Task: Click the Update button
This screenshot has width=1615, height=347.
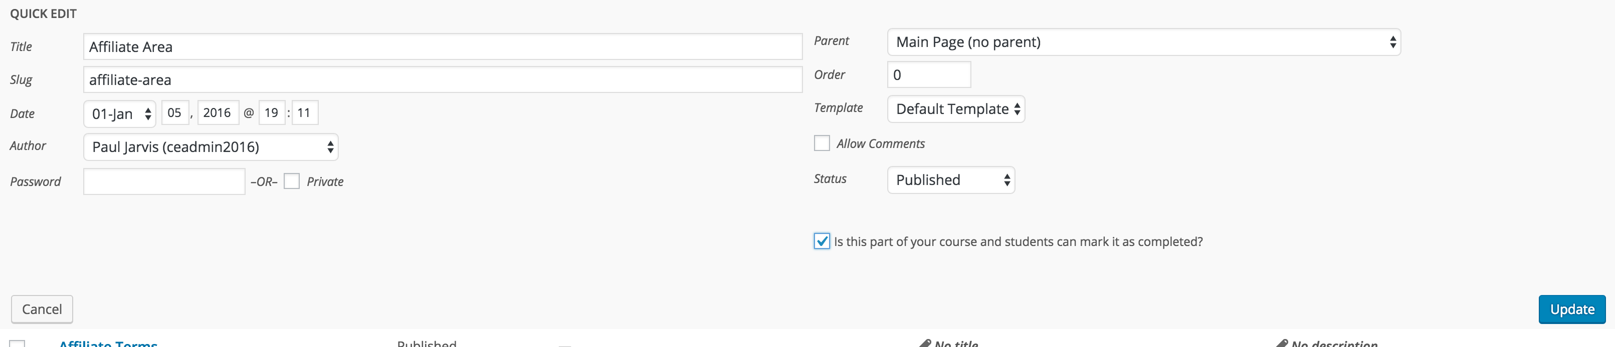Action: tap(1571, 309)
